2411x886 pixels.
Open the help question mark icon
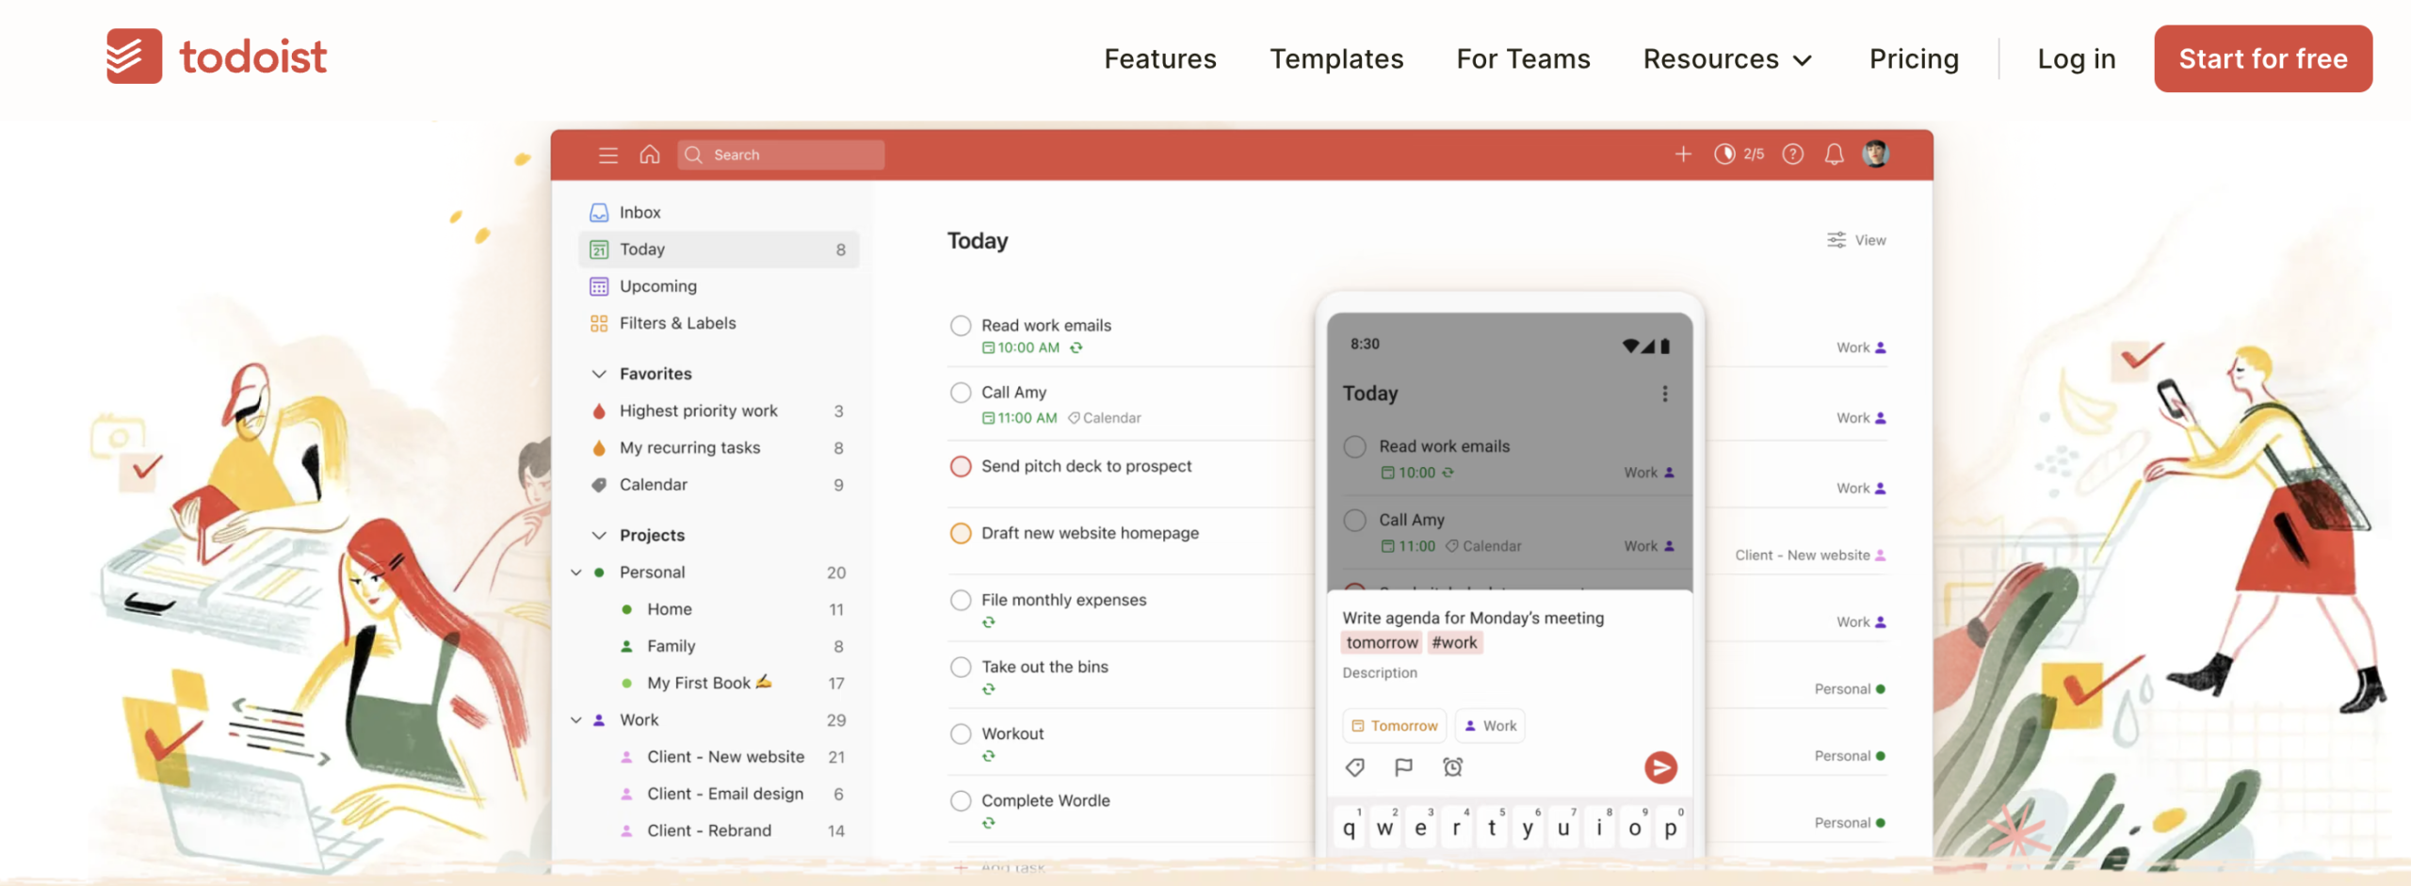[x=1793, y=153]
